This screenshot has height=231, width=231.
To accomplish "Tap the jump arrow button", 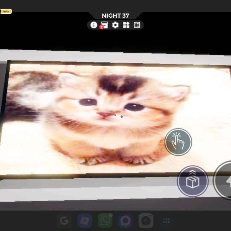I will tap(222, 180).
